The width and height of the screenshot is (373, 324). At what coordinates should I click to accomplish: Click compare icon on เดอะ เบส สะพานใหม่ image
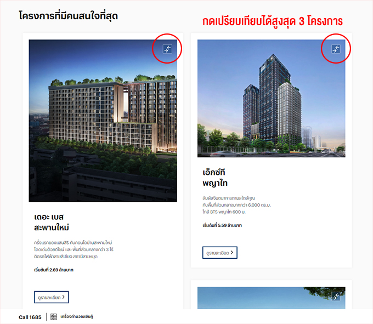coord(167,49)
